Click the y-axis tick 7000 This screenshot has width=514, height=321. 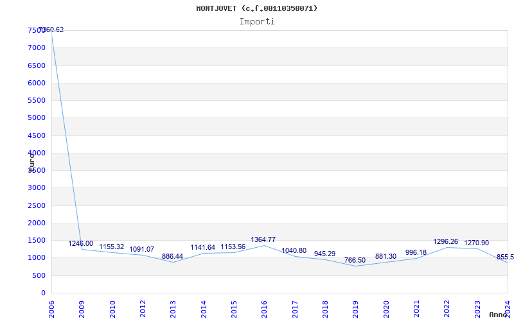(37, 48)
